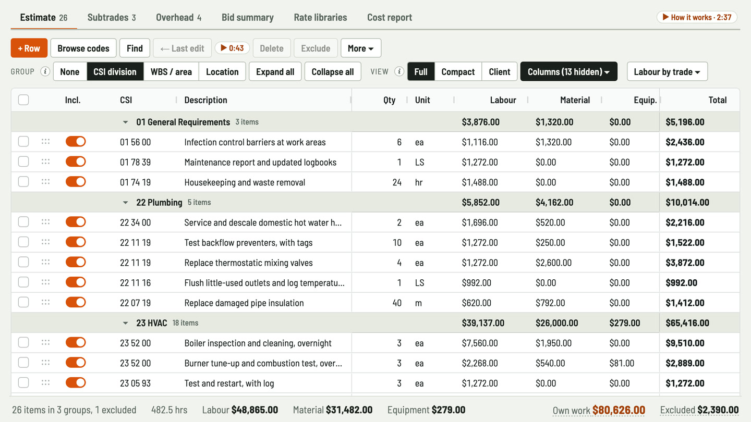Click the Own work total $80,626.00
This screenshot has width=751, height=422.
(x=599, y=410)
